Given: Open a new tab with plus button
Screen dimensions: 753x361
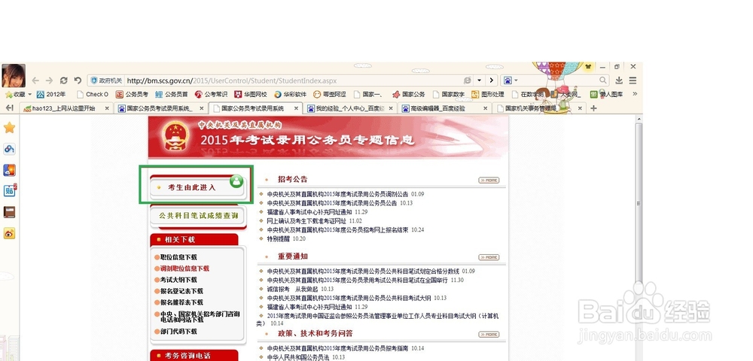Looking at the screenshot, I should pos(593,108).
